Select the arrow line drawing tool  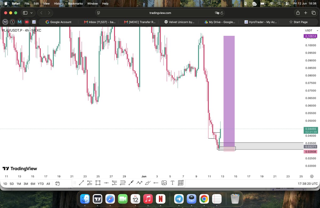(x=131, y=183)
